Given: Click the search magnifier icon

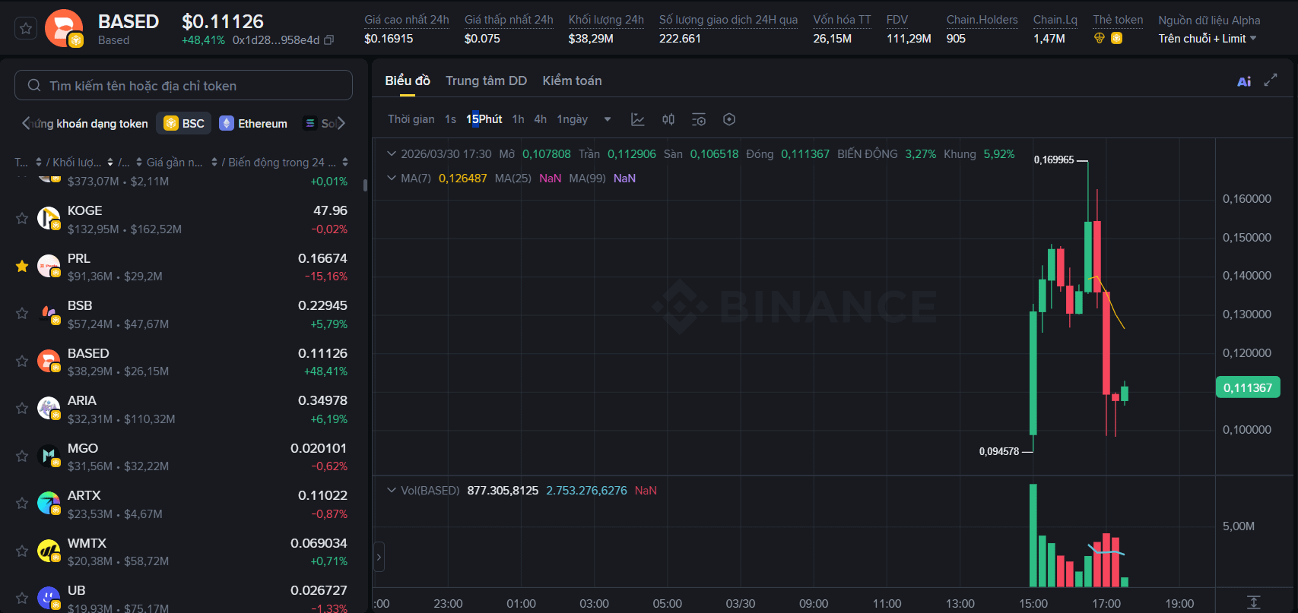Looking at the screenshot, I should click(34, 85).
